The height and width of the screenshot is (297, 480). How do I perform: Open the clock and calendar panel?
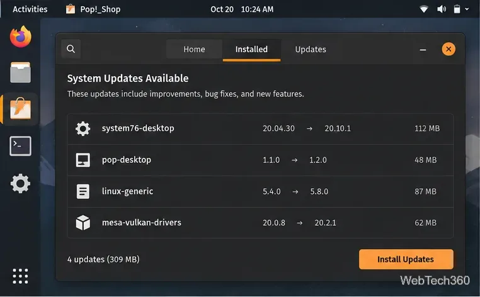(242, 9)
